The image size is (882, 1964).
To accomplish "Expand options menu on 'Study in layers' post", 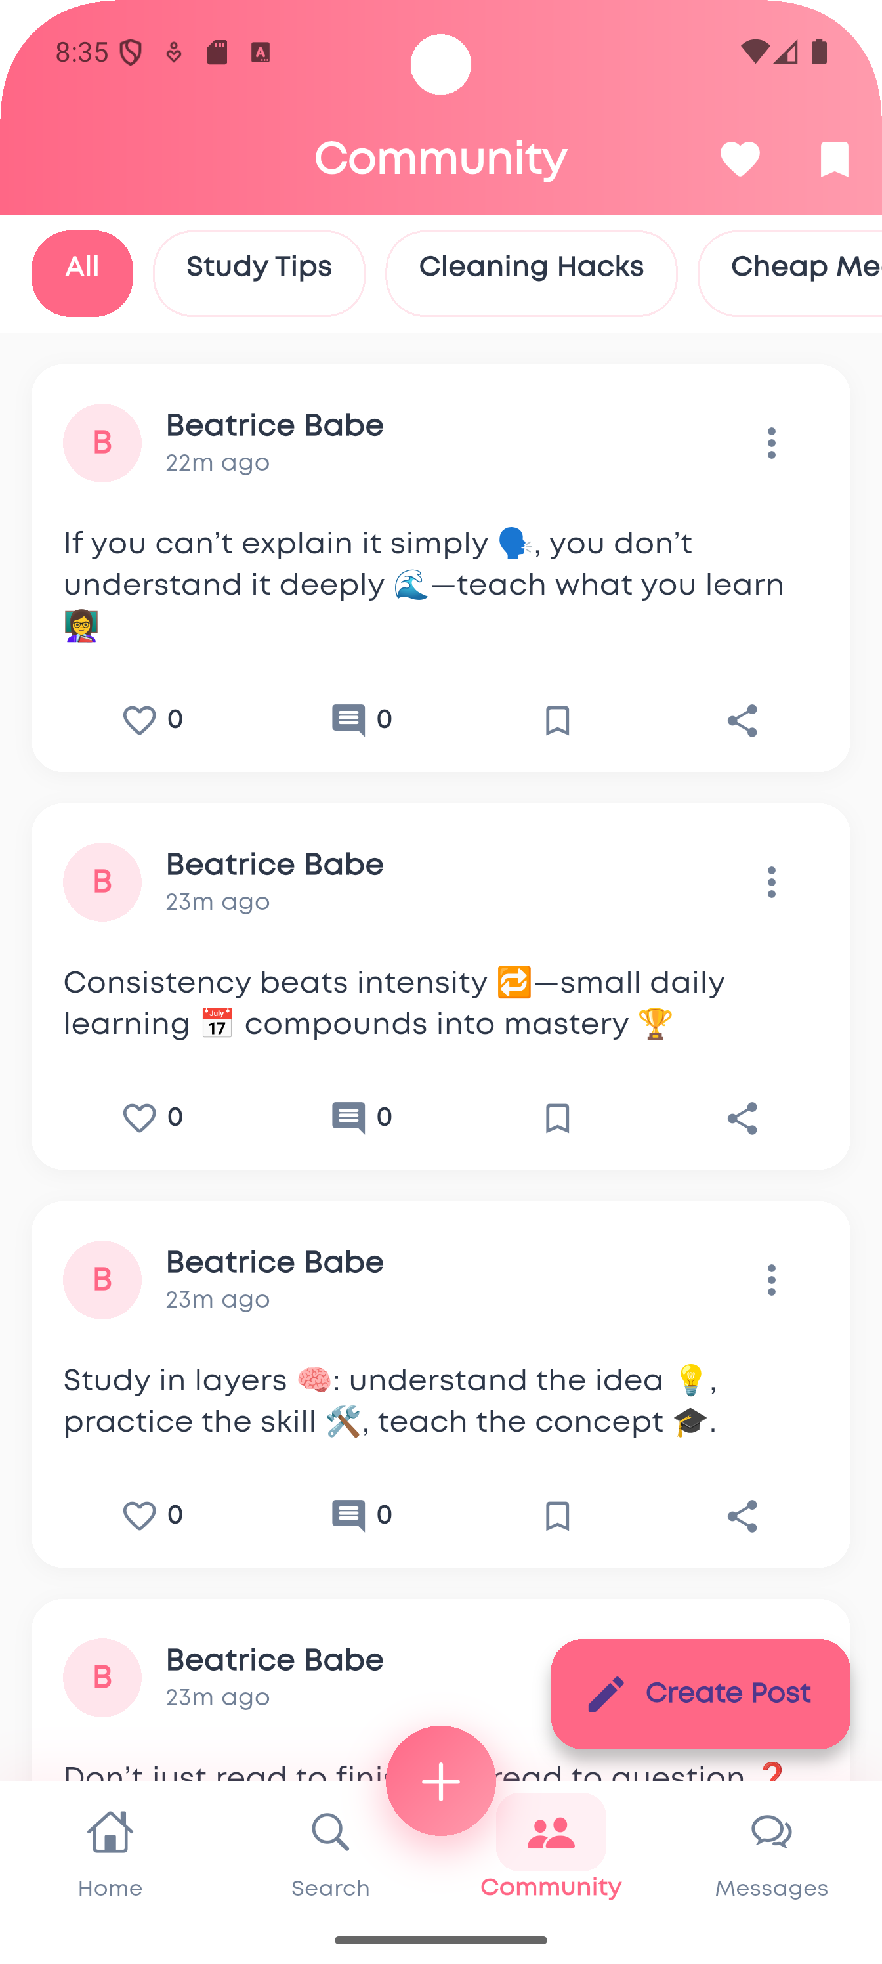I will coord(772,1280).
